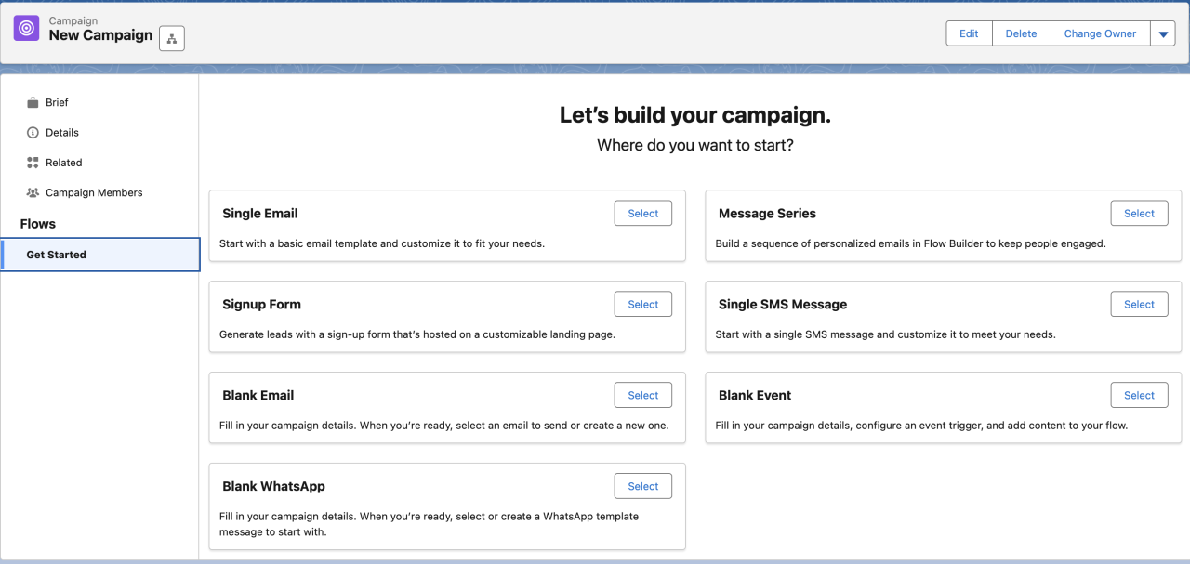
Task: Navigate to the Brief section
Action: pos(59,102)
